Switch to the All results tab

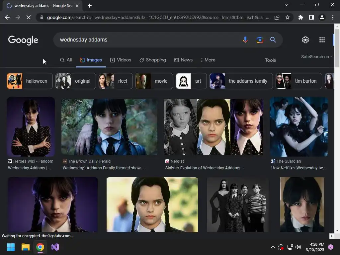(66, 60)
